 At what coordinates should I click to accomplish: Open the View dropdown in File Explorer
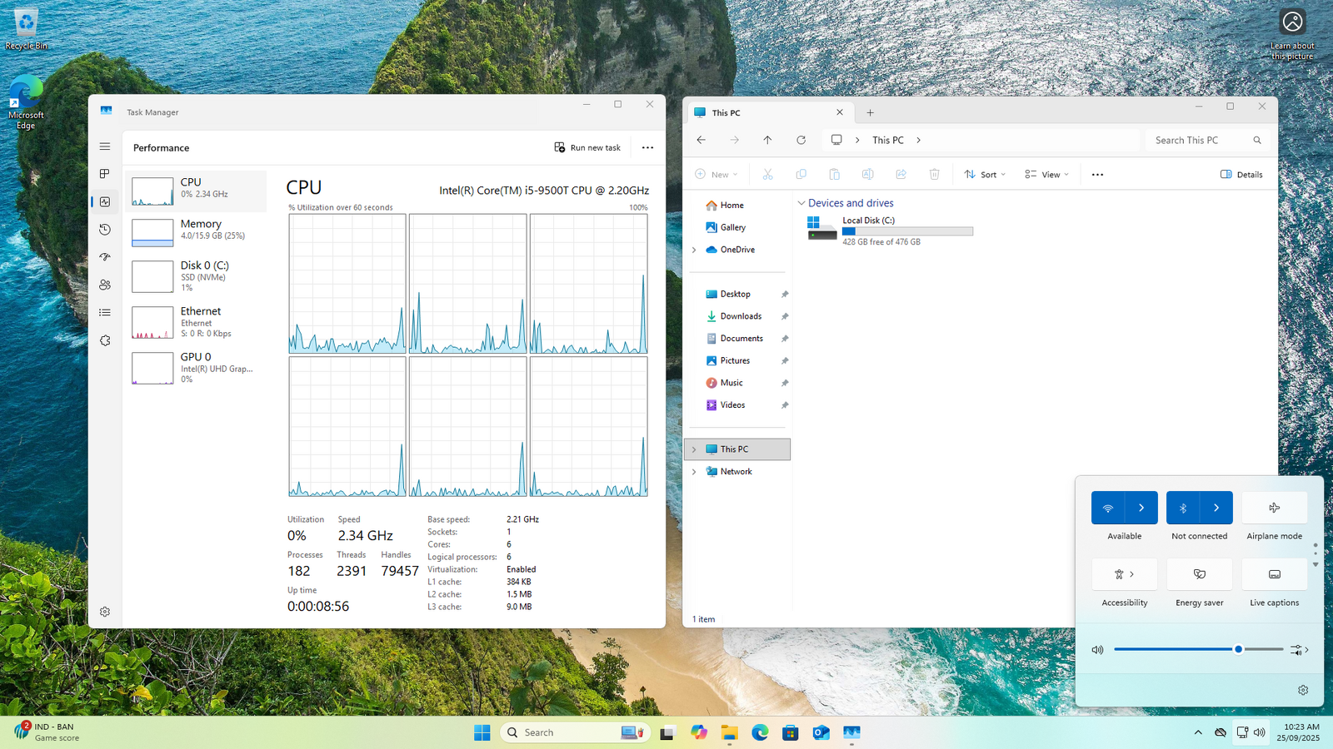click(1046, 175)
